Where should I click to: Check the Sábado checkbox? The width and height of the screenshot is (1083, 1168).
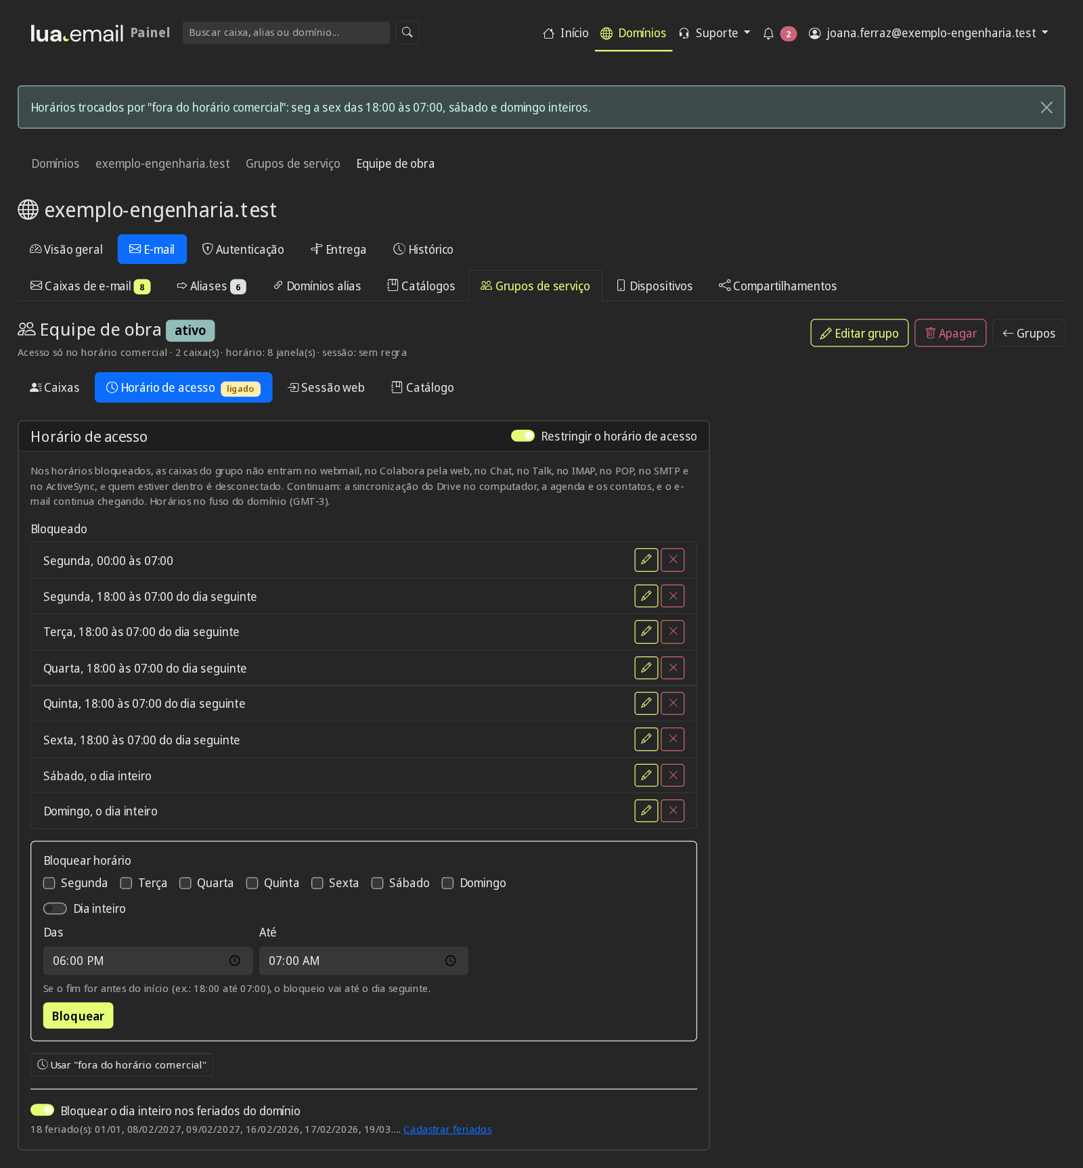tap(378, 883)
